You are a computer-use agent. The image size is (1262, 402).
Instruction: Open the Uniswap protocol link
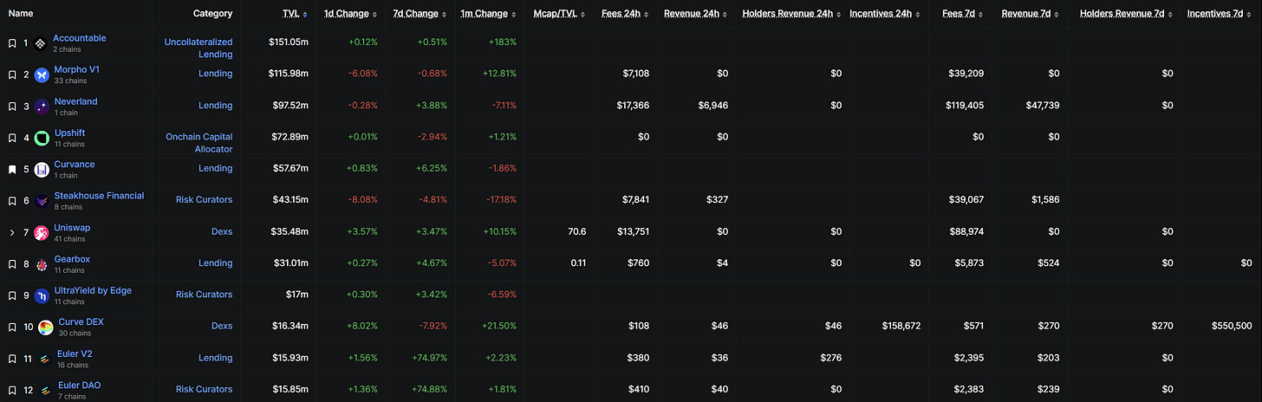[x=72, y=227]
